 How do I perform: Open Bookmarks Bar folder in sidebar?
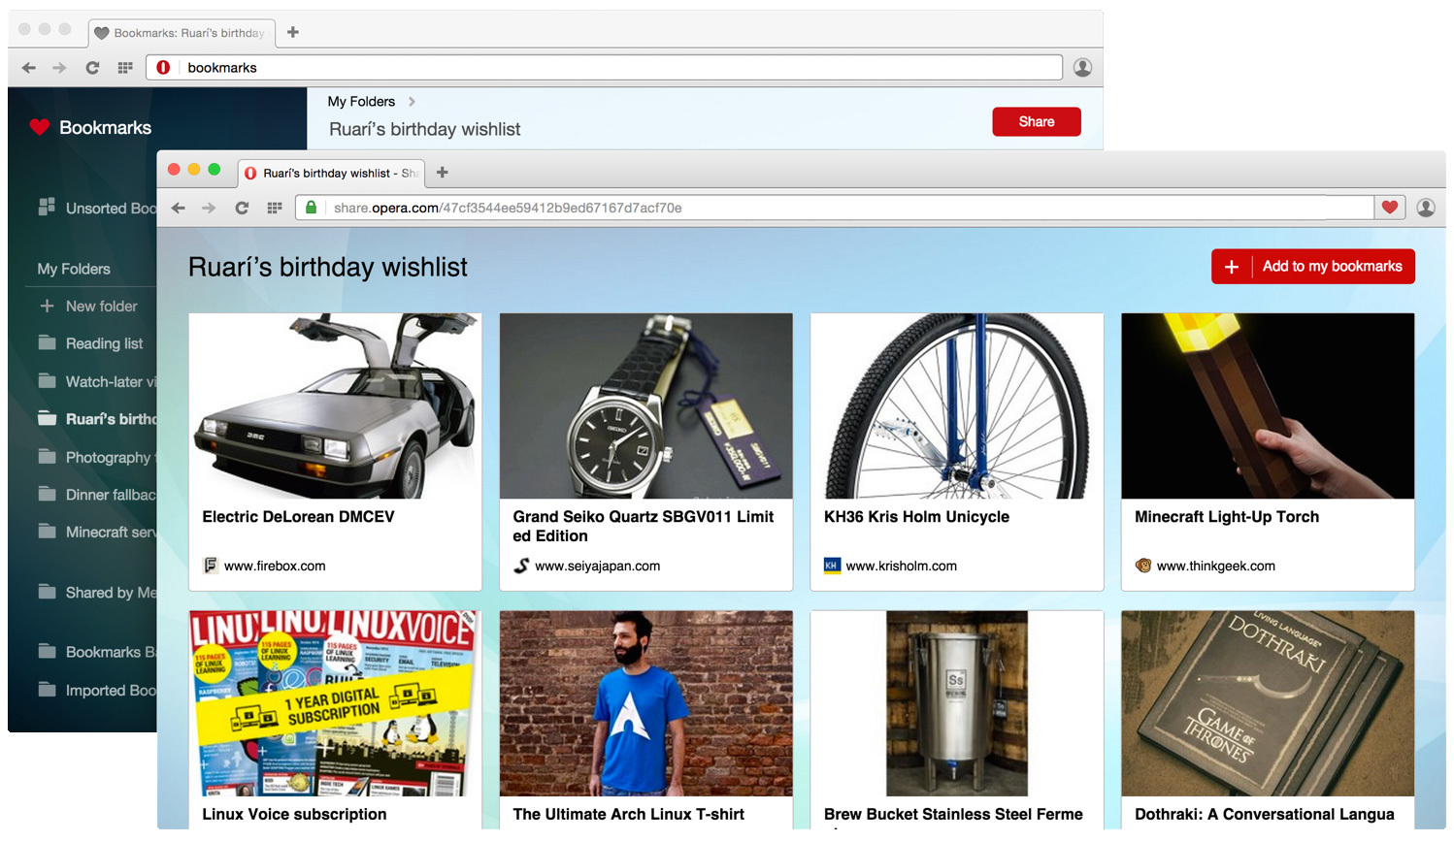(x=97, y=652)
